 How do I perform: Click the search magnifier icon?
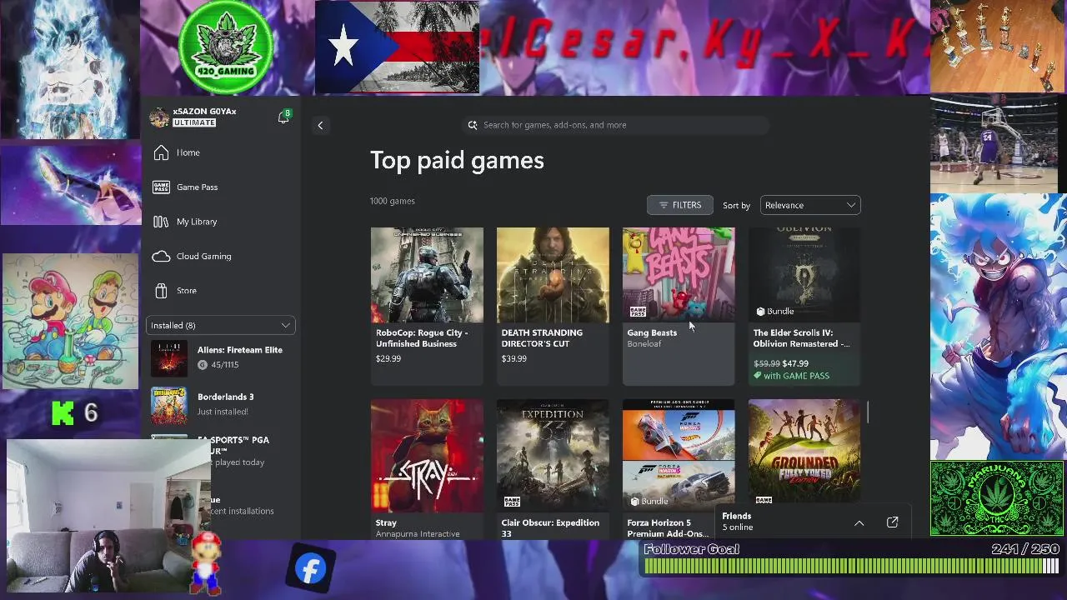[x=473, y=125]
